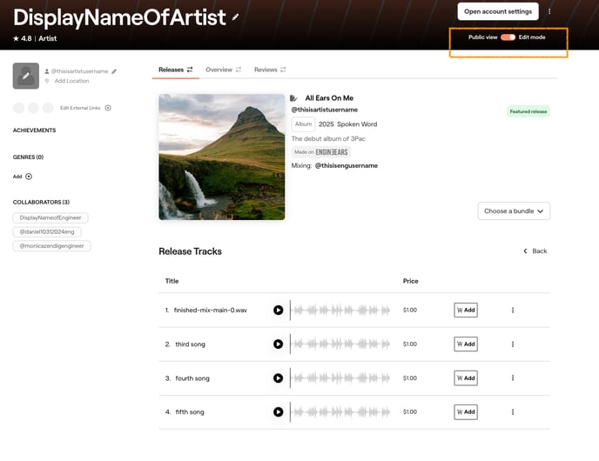Add a genre with the plus icon
The height and width of the screenshot is (461, 599).
pyautogui.click(x=29, y=176)
